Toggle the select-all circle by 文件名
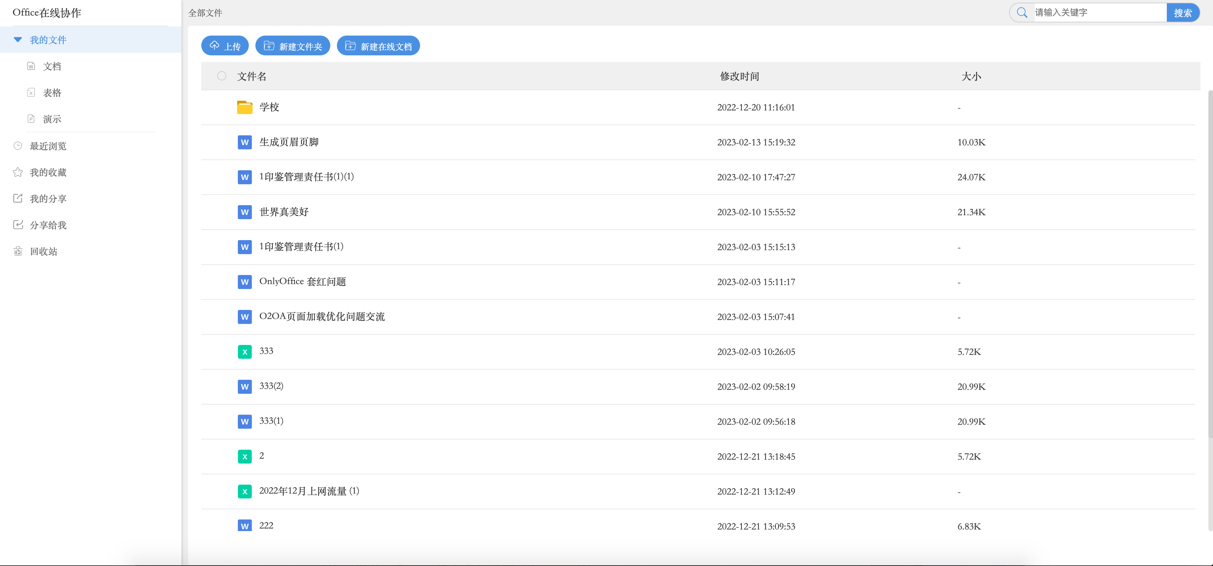 pyautogui.click(x=221, y=76)
